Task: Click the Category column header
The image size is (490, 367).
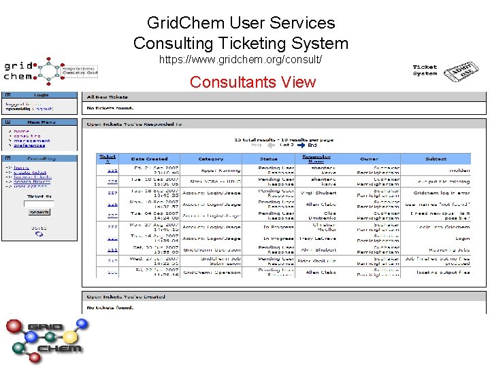Action: [211, 159]
